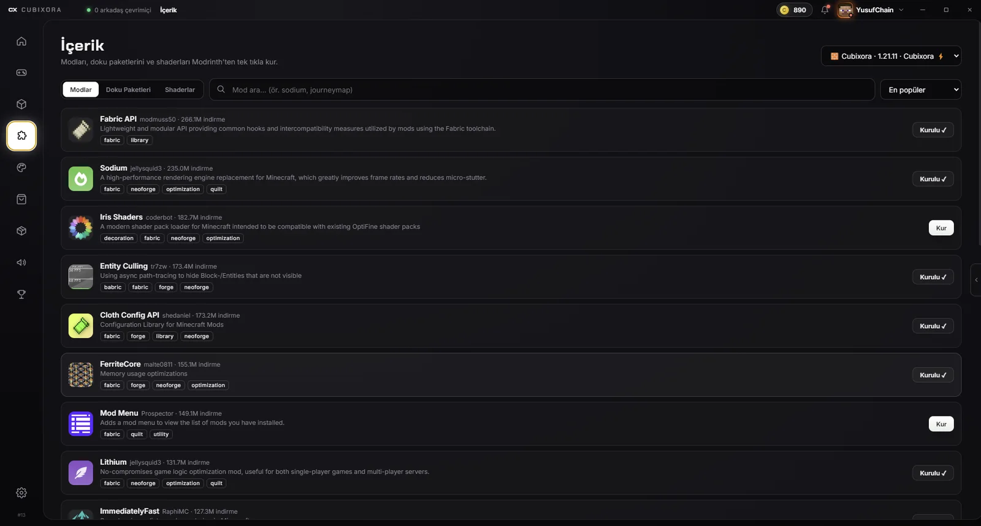Open the trophy achievements sidebar icon

click(x=21, y=294)
